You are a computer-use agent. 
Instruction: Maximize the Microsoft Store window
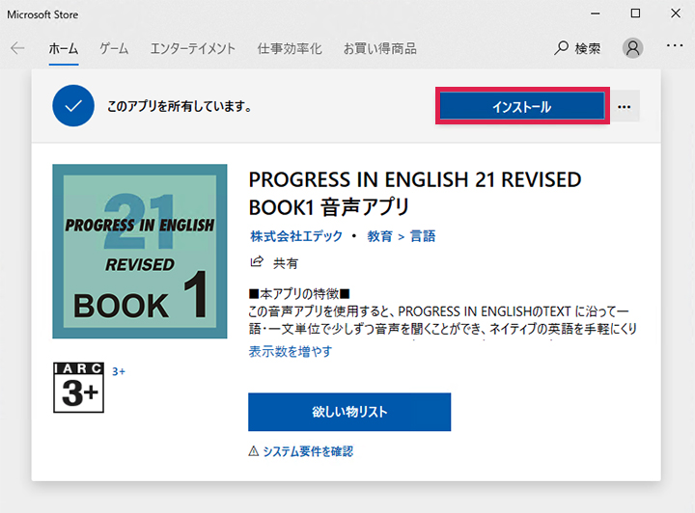click(635, 13)
